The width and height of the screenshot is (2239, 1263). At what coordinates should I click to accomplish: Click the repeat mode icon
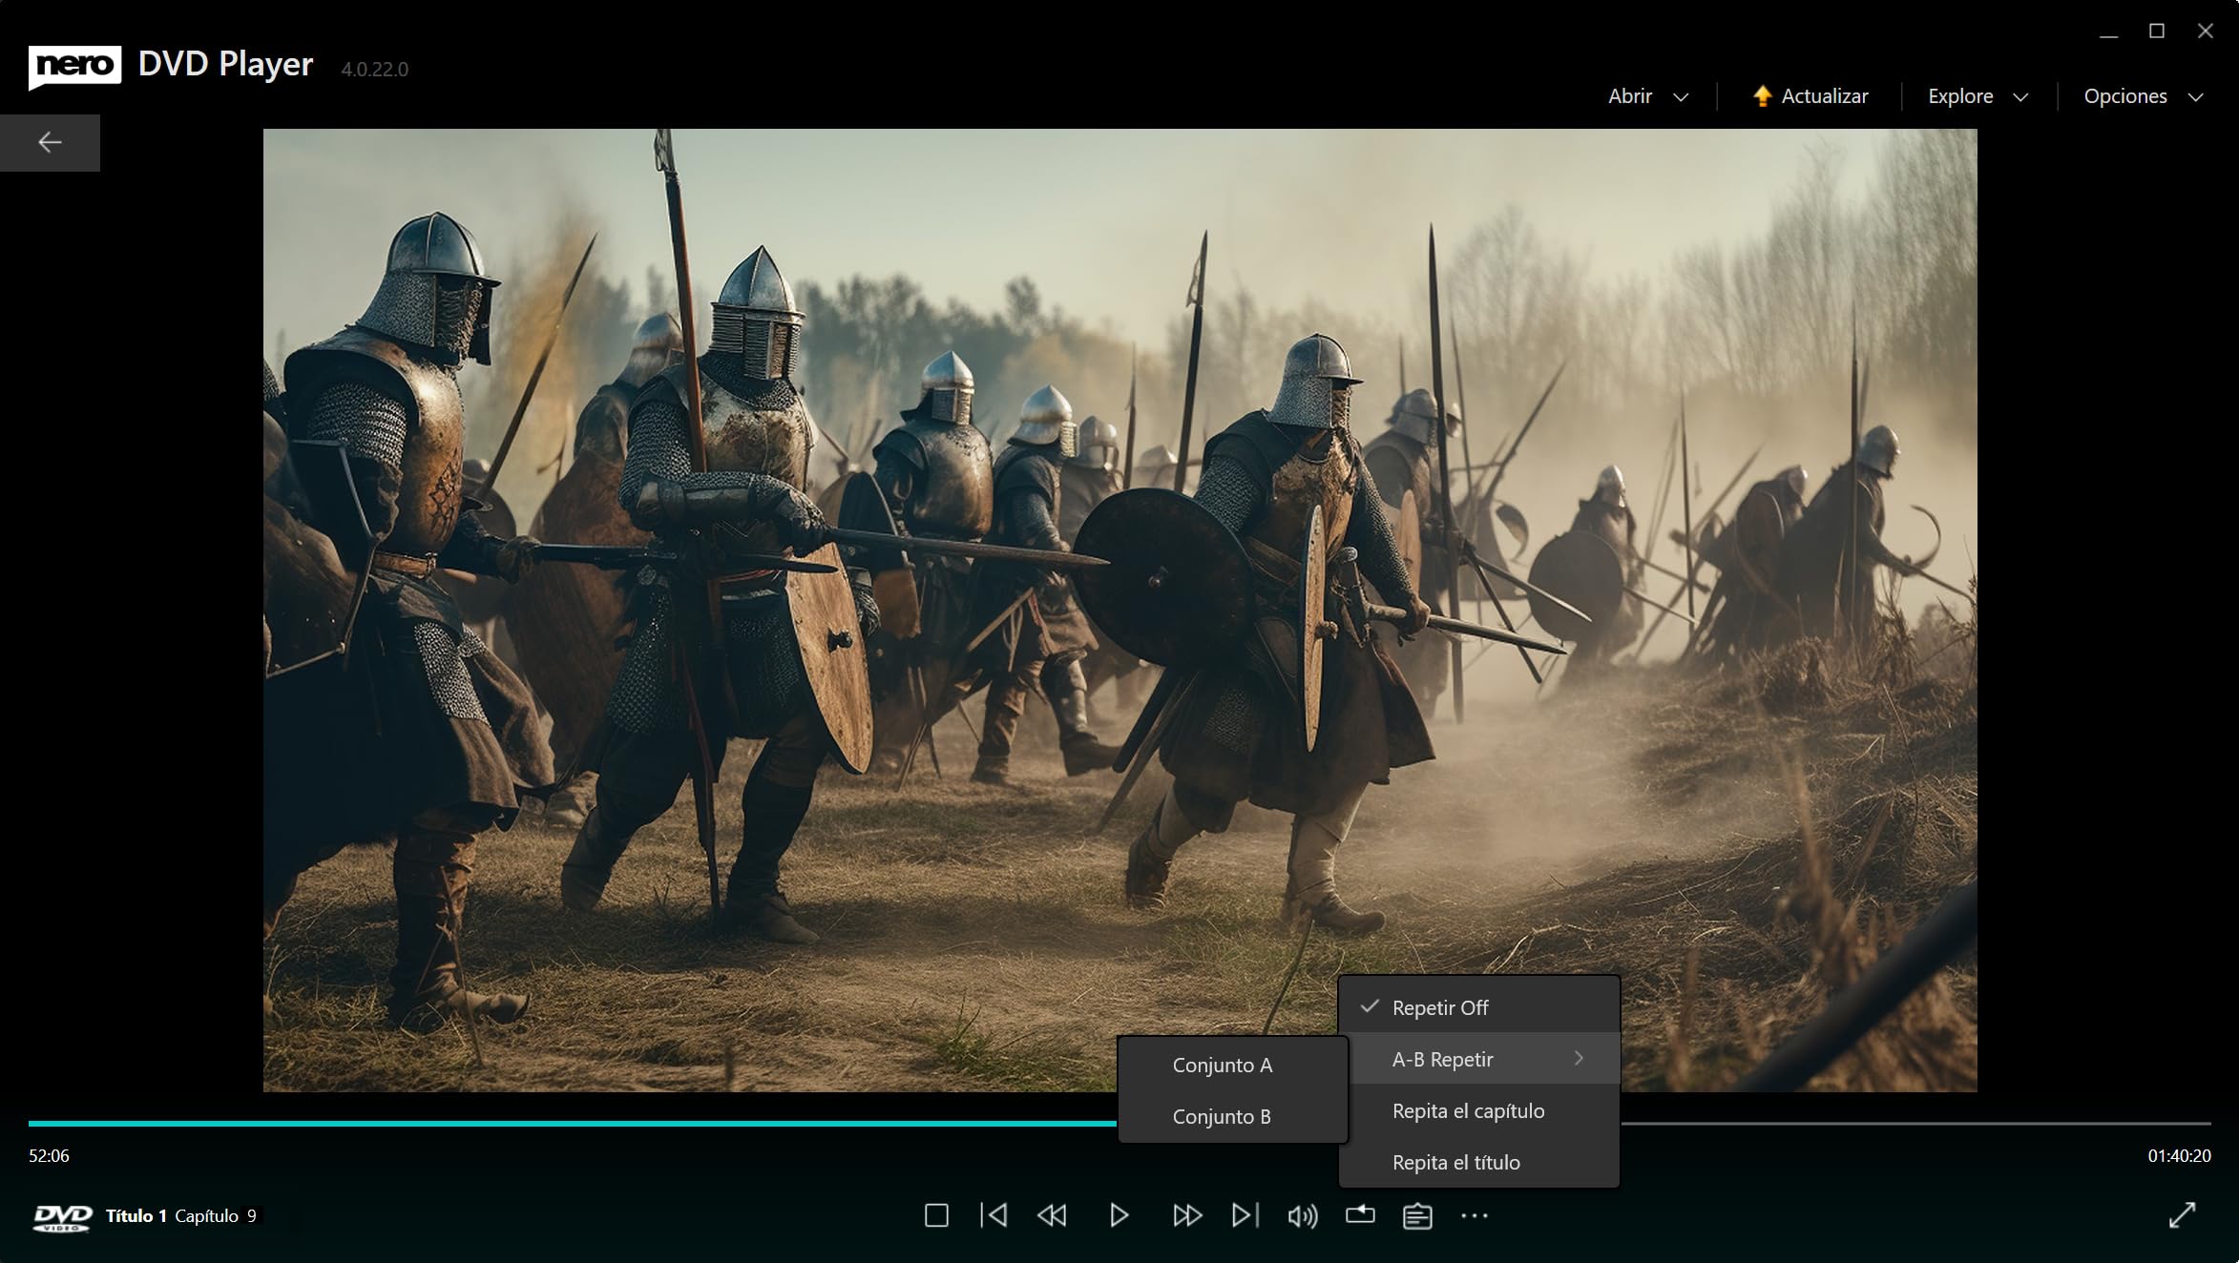coord(1360,1214)
